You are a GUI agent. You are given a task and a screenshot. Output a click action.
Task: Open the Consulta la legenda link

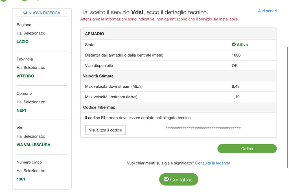pyautogui.click(x=213, y=163)
